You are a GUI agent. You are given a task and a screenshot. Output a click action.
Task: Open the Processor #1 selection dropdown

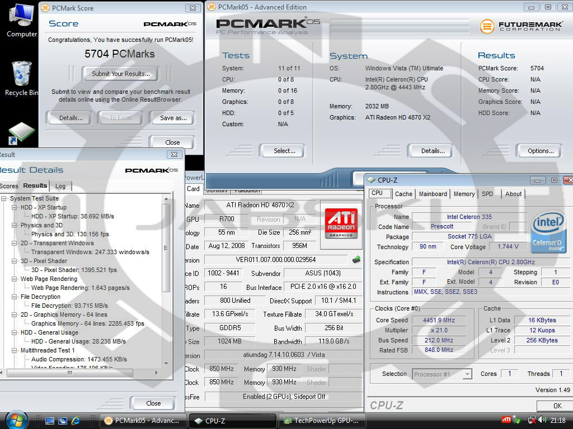(442, 374)
